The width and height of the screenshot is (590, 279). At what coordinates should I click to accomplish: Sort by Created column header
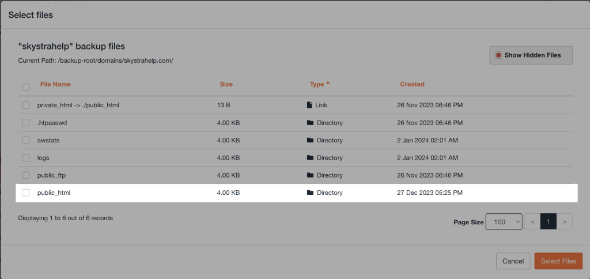(x=412, y=84)
